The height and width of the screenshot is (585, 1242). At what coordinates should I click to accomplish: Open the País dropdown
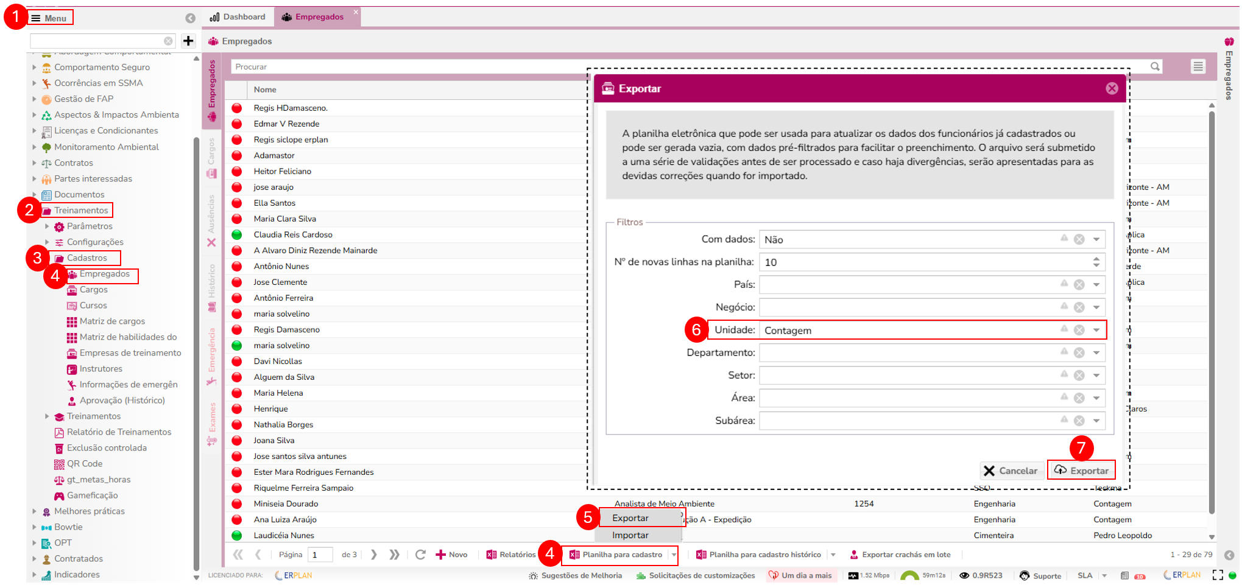[1096, 284]
